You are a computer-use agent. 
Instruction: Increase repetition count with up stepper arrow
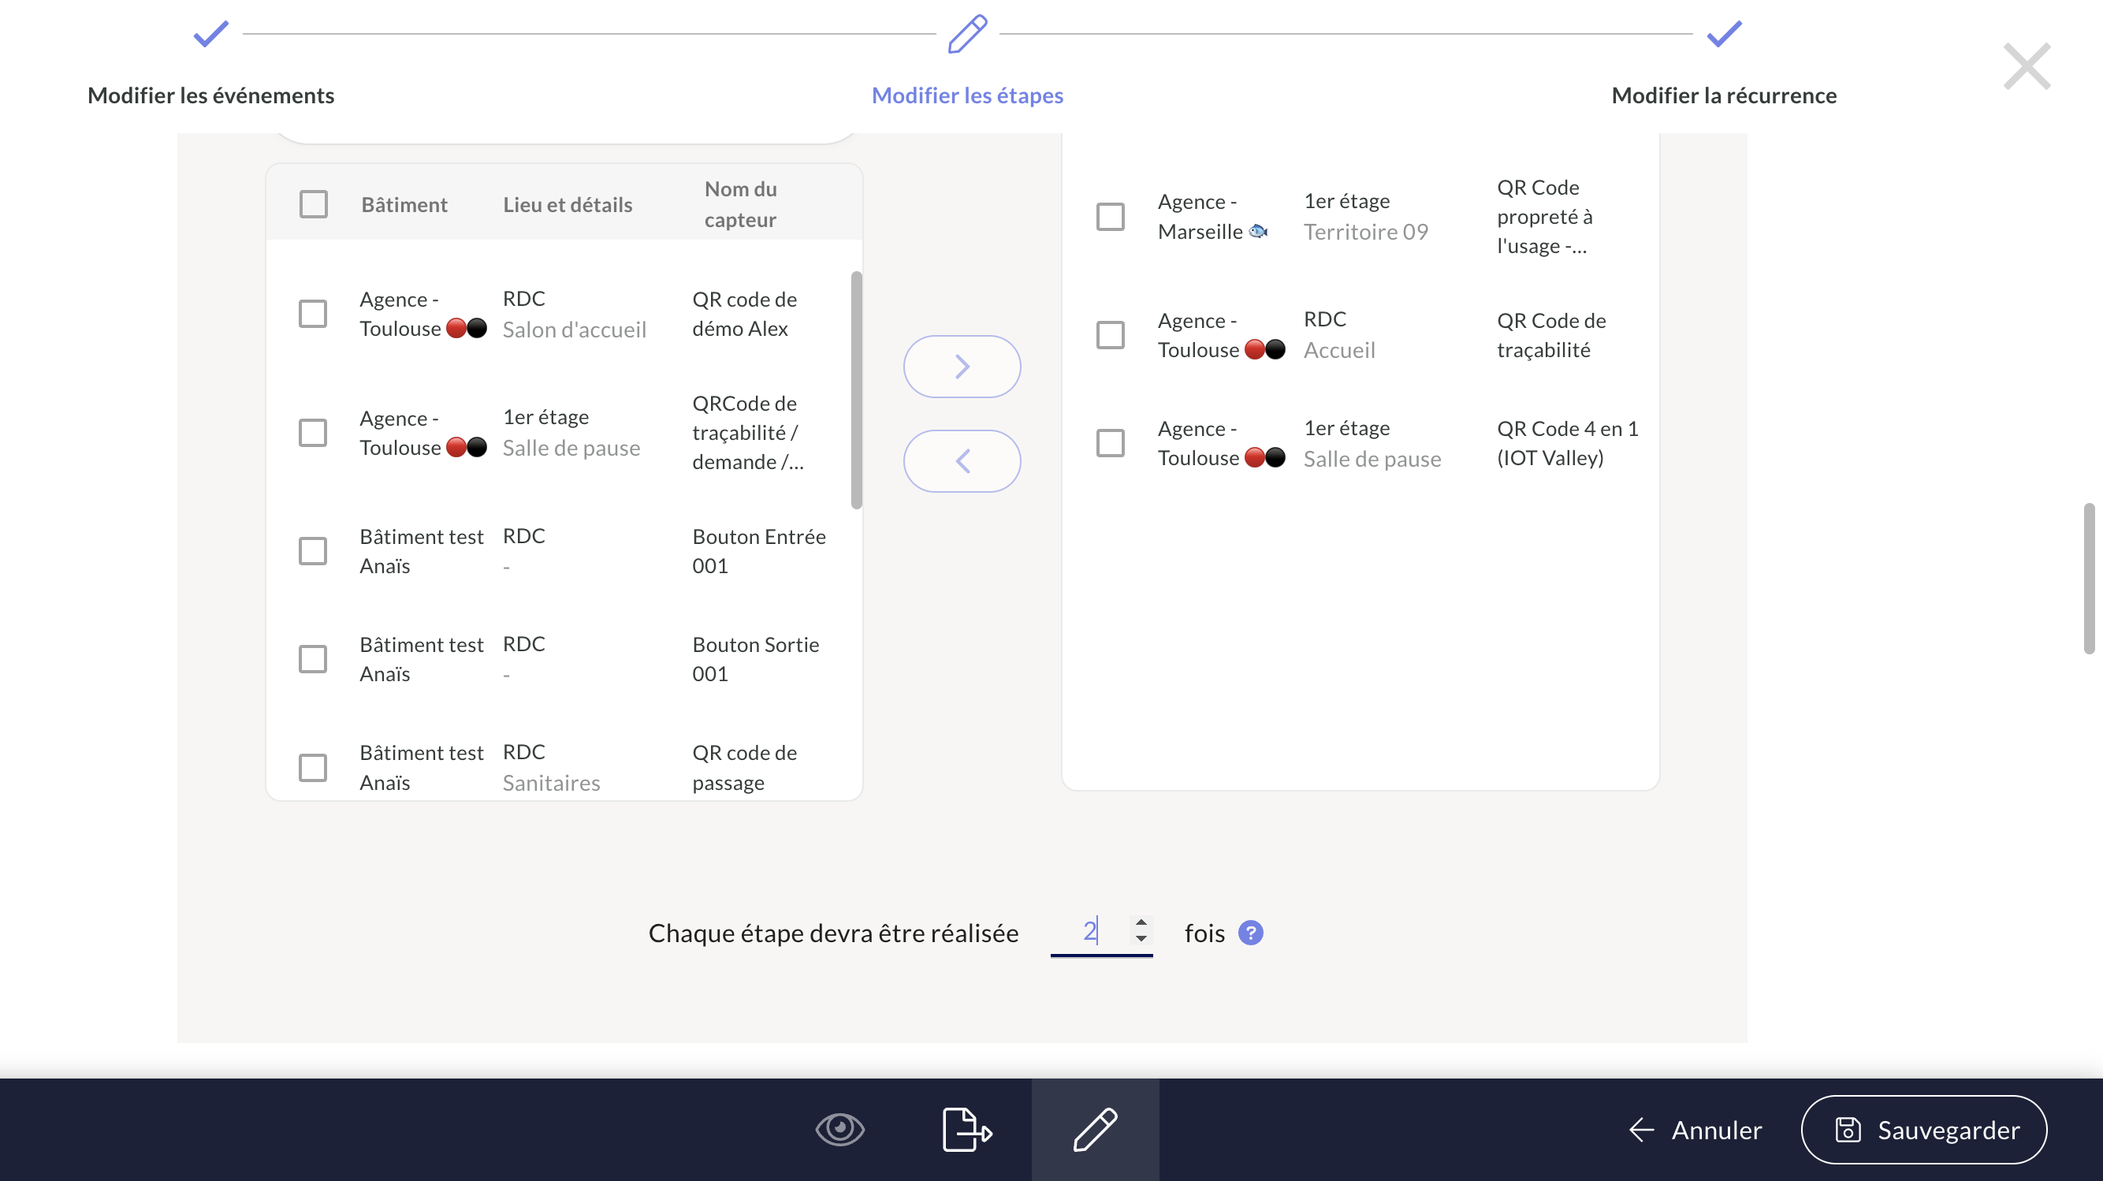pyautogui.click(x=1141, y=922)
